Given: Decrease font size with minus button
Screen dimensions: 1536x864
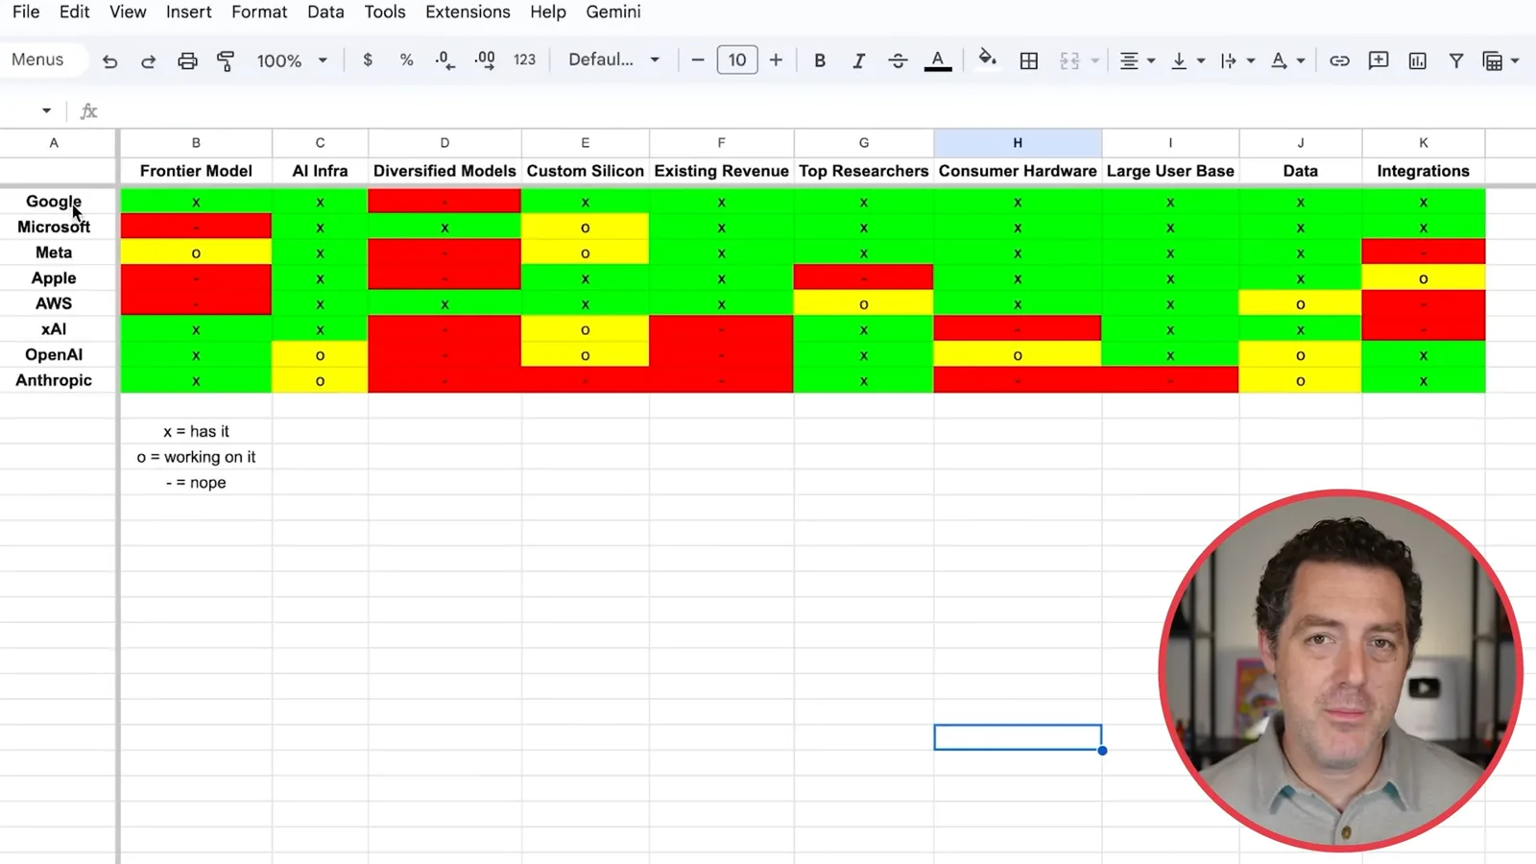Looking at the screenshot, I should 698,60.
